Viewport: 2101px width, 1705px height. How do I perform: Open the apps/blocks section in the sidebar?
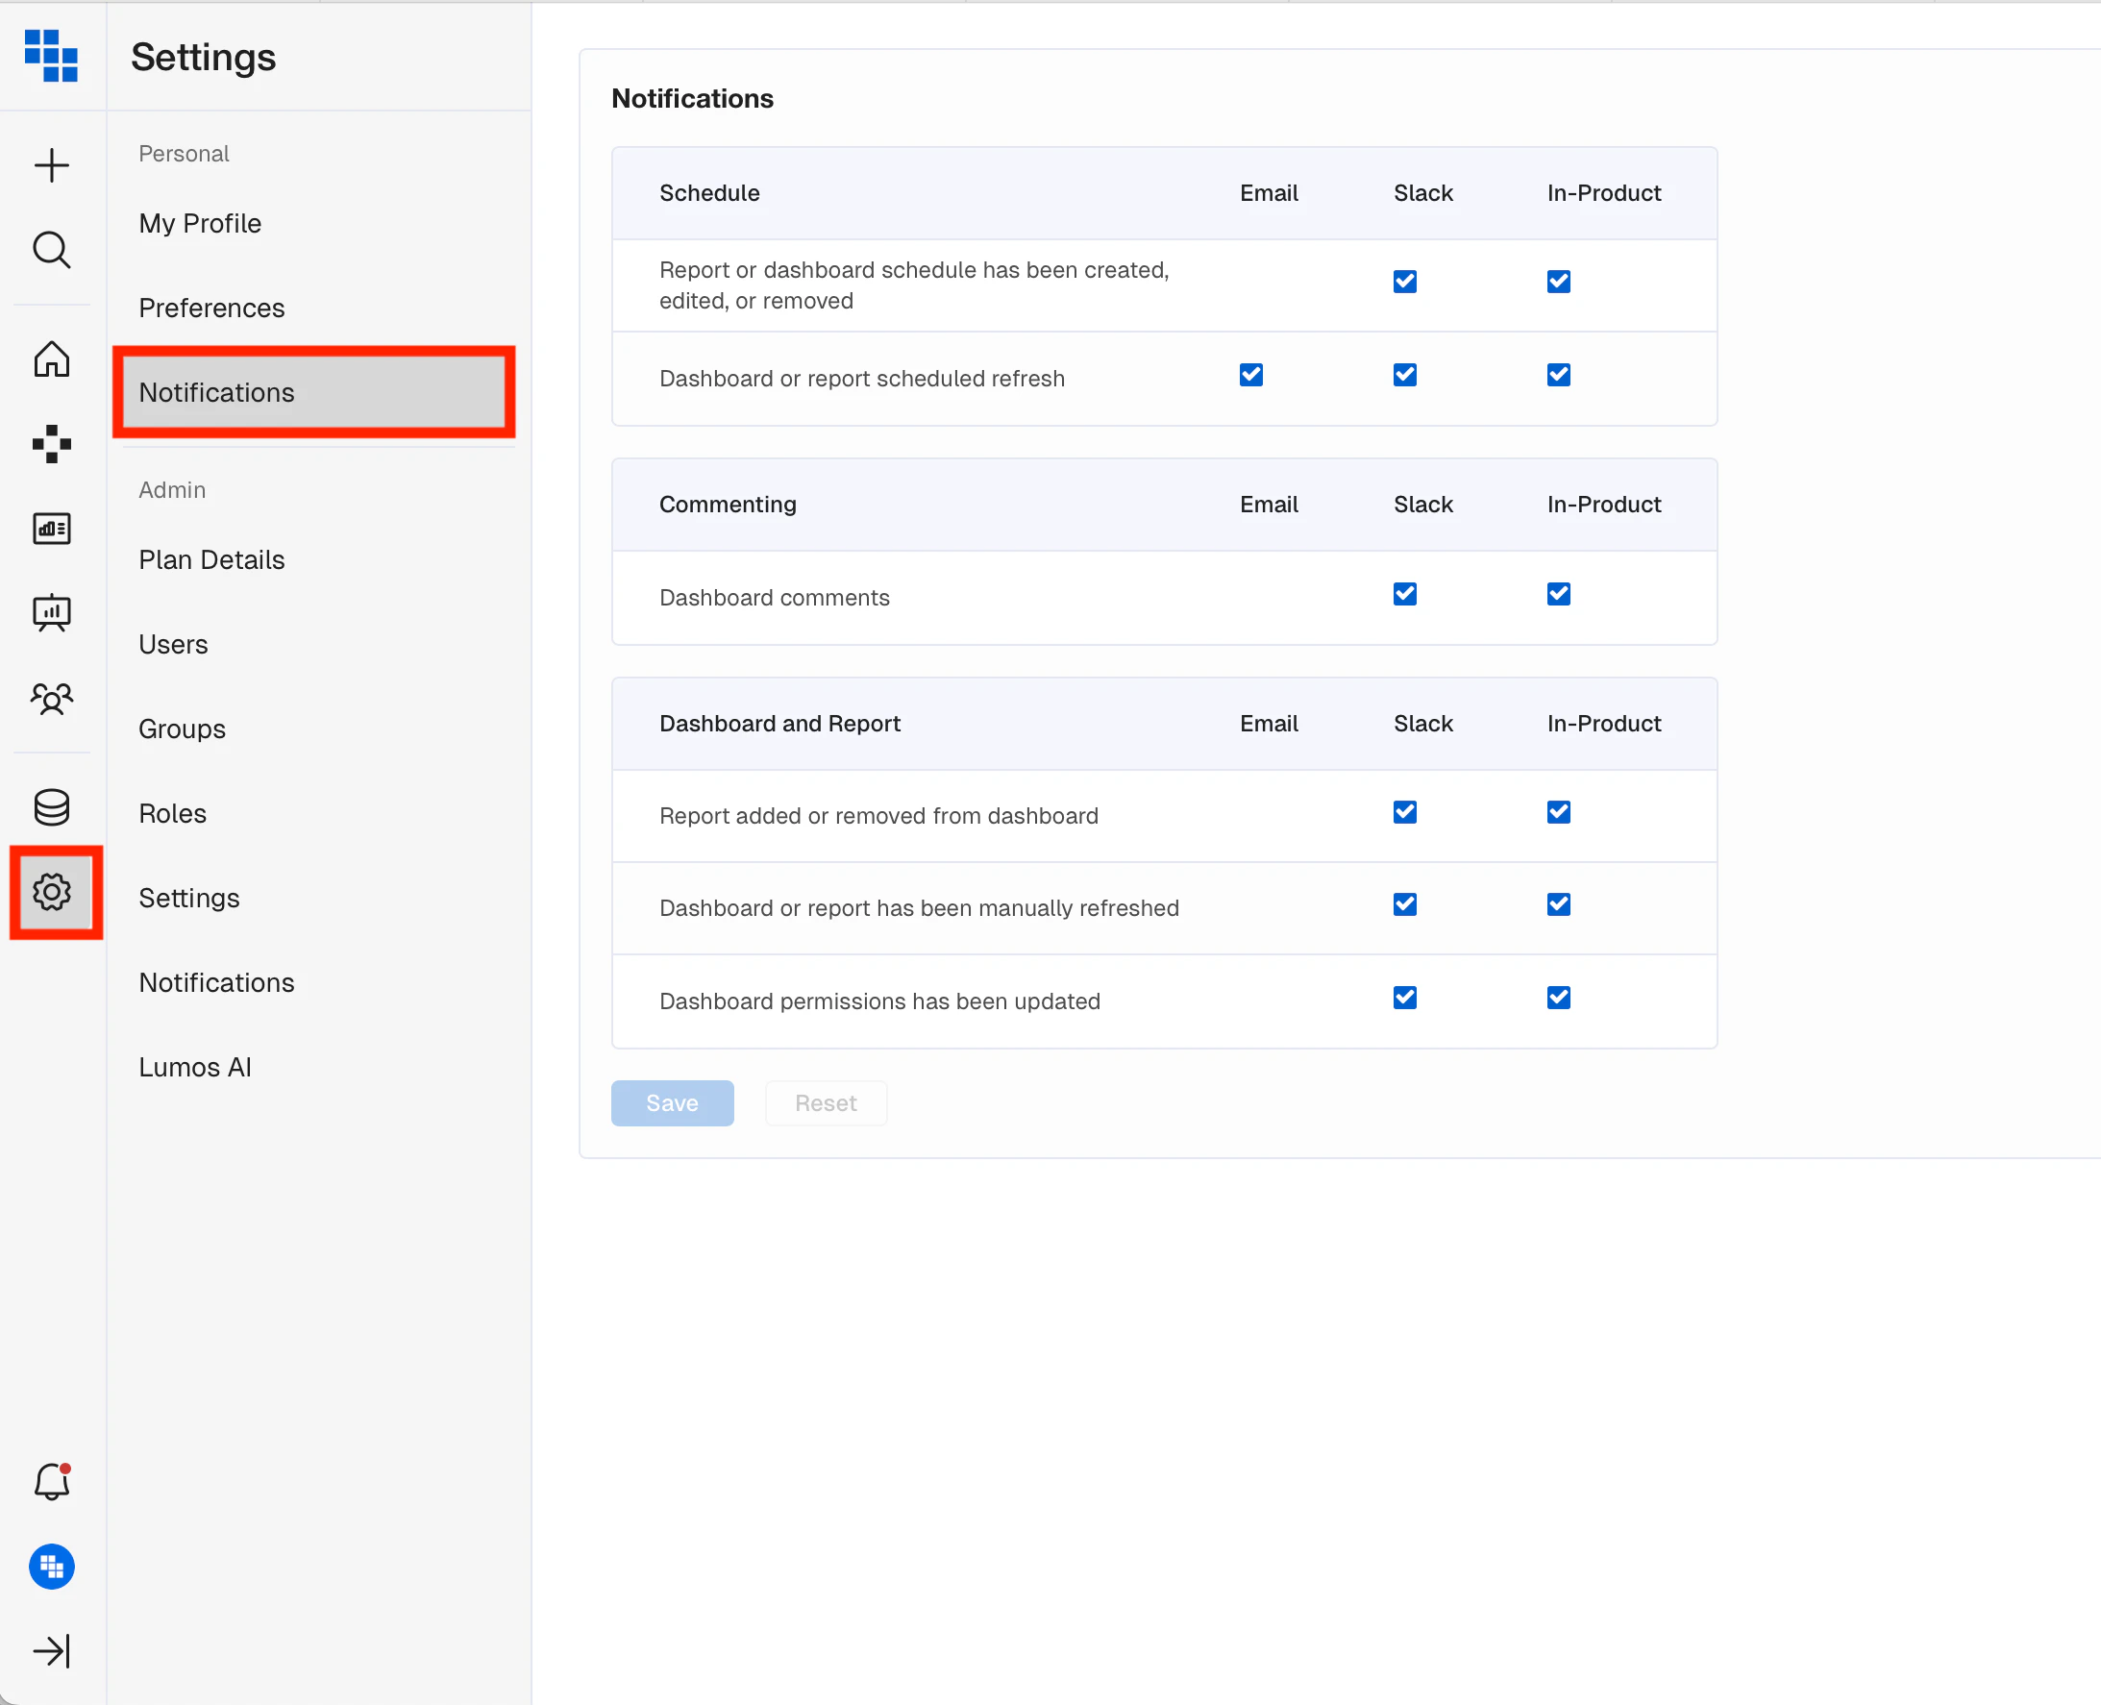pyautogui.click(x=51, y=445)
